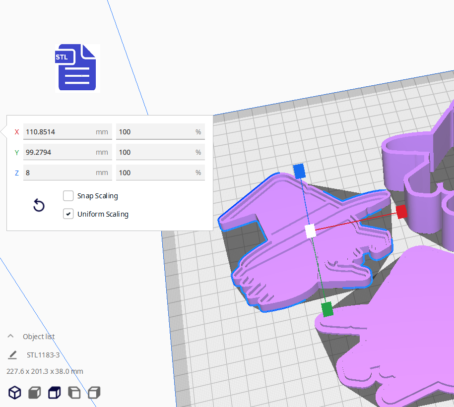
Task: Disable the Uniform Scaling checkbox
Action: coord(68,214)
